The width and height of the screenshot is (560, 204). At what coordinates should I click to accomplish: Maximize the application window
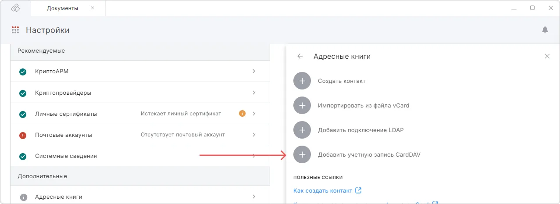(x=532, y=8)
